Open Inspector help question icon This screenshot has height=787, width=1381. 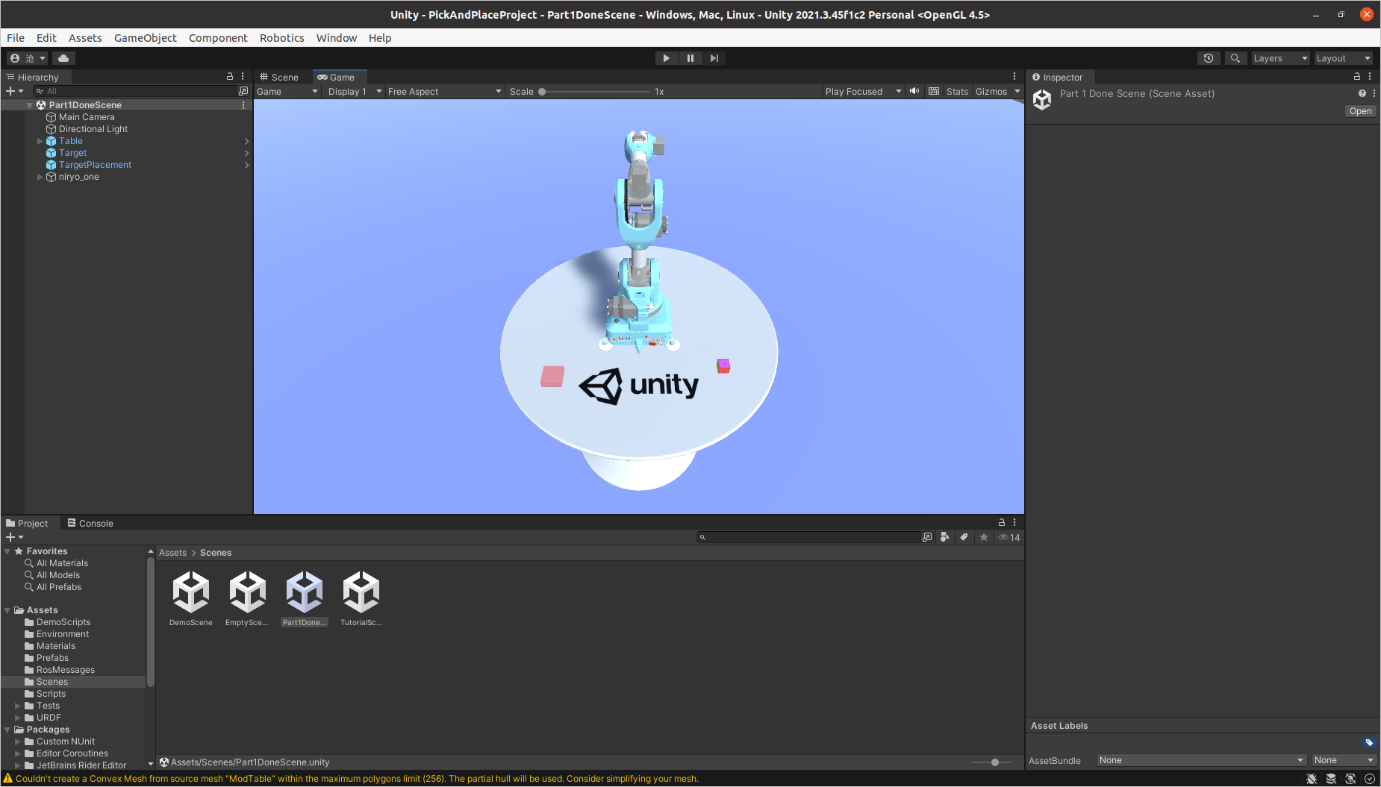tap(1362, 93)
